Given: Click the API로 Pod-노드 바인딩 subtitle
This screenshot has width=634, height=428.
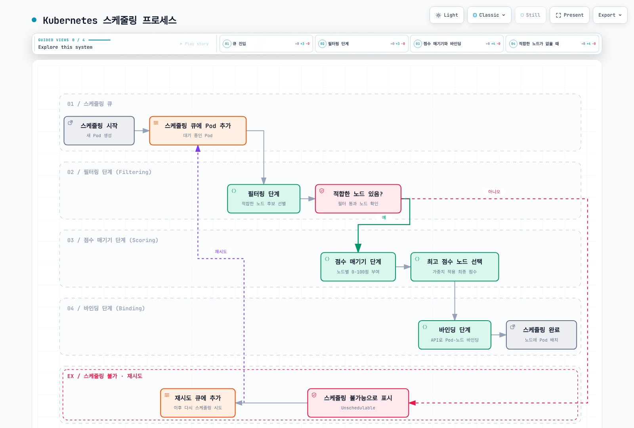Looking at the screenshot, I should point(455,340).
